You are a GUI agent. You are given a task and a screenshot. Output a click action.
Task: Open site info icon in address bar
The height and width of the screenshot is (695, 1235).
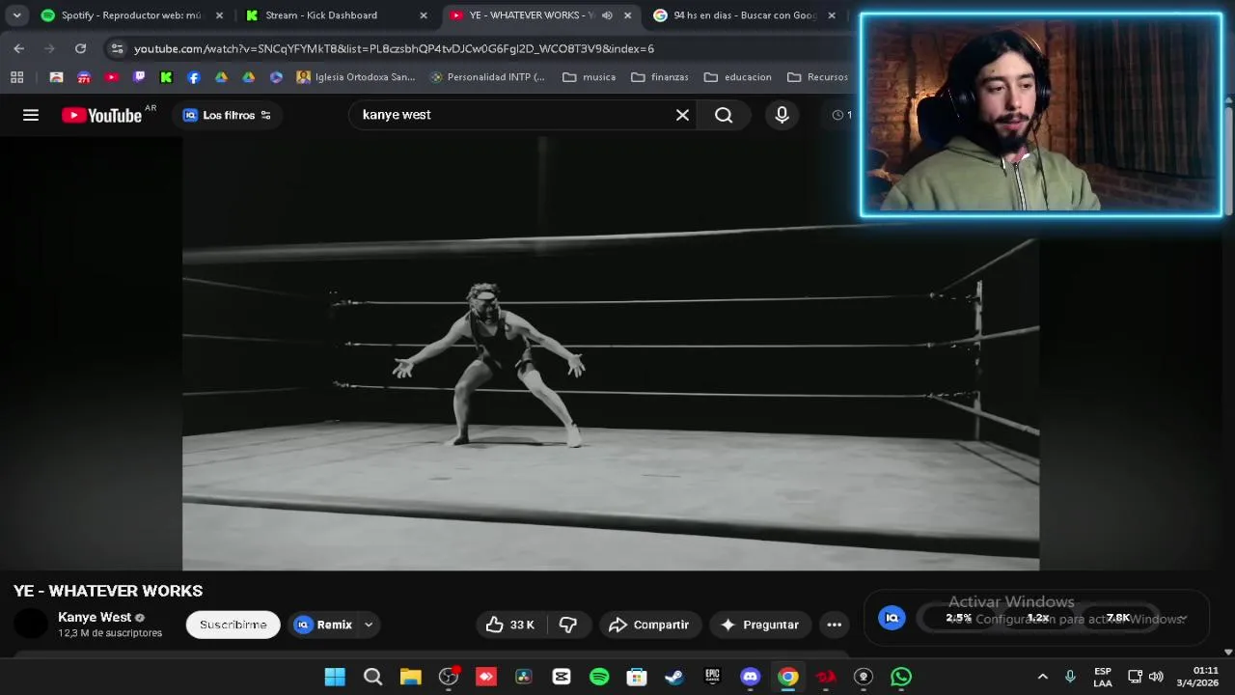coord(117,48)
